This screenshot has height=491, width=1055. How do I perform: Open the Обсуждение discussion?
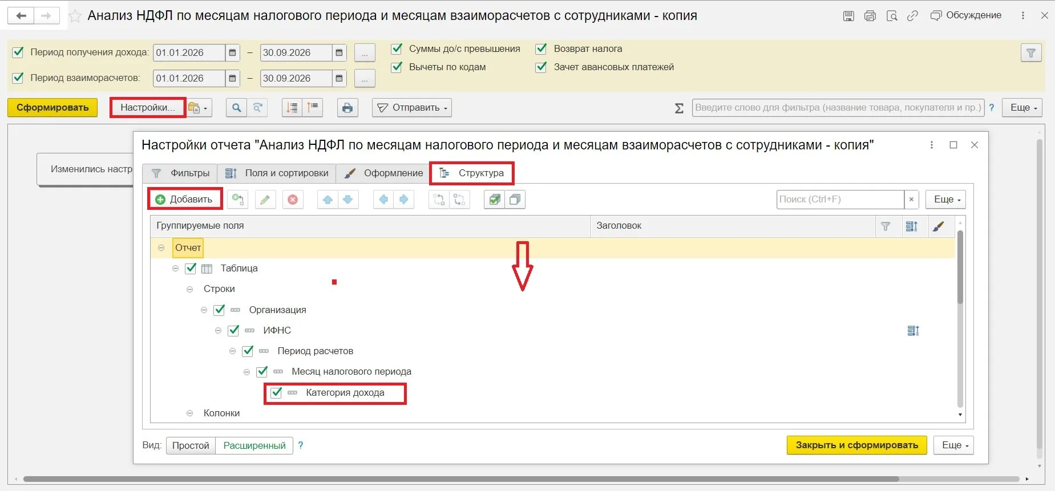(x=966, y=15)
